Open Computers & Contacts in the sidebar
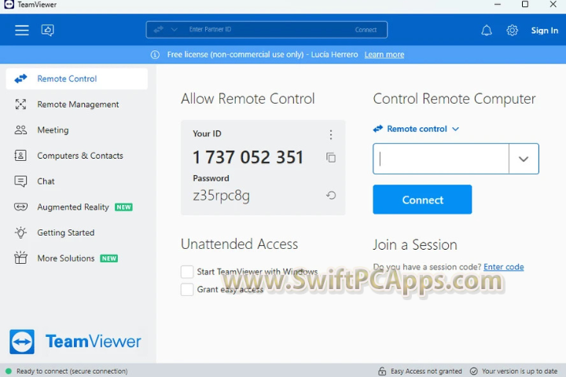 77,156
